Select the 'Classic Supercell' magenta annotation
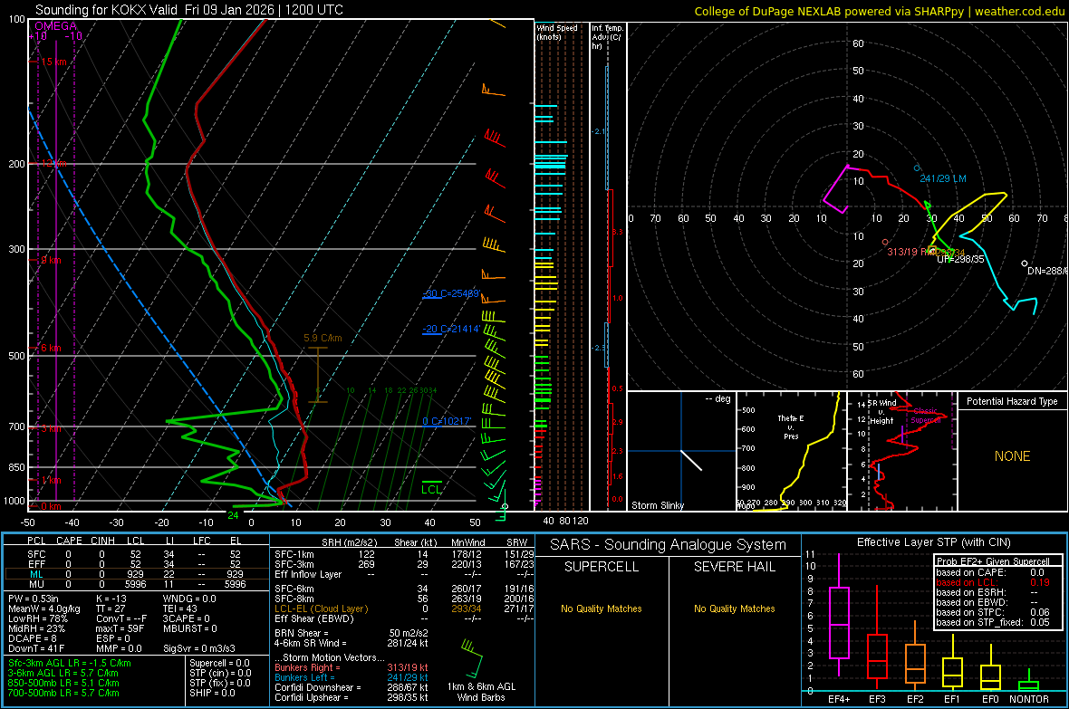Screen dimensions: 1069x709 click(926, 416)
